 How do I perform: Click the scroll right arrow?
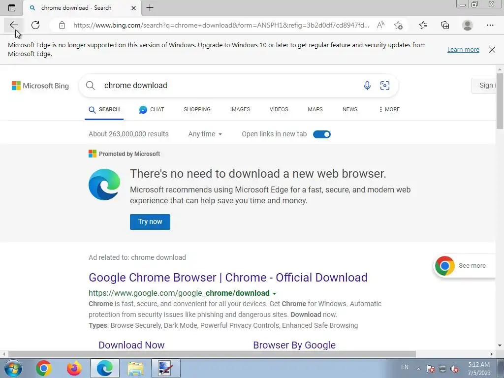492,354
